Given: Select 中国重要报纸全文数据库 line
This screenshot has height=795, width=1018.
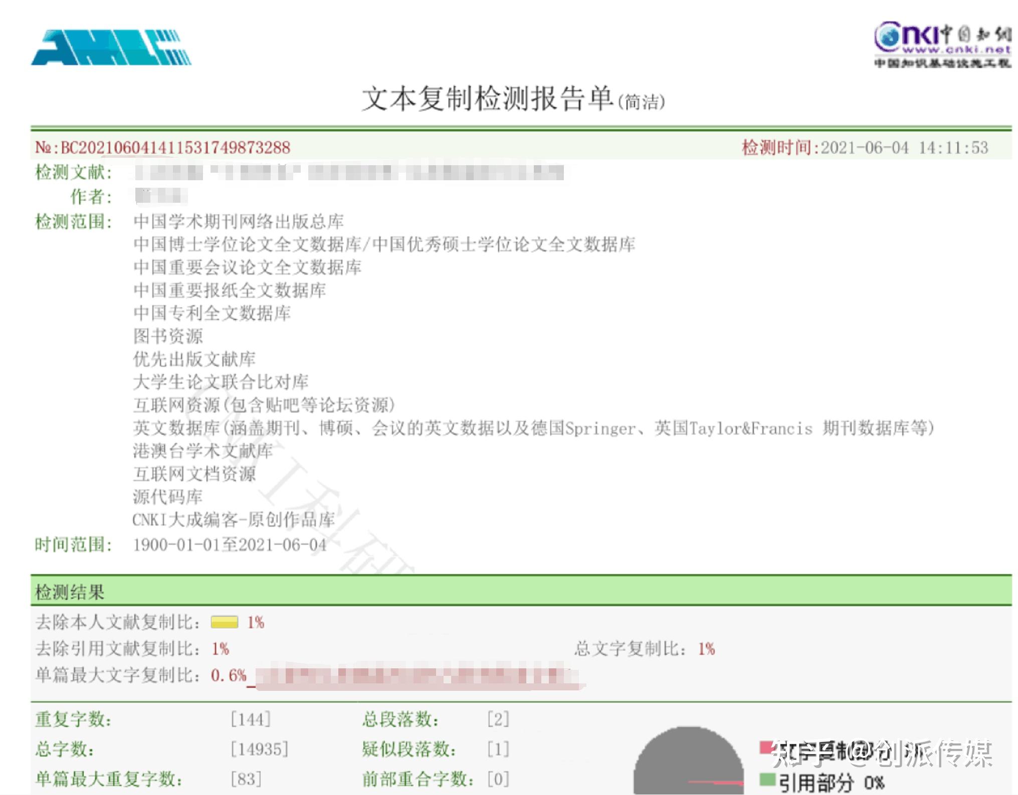Looking at the screenshot, I should click(230, 290).
